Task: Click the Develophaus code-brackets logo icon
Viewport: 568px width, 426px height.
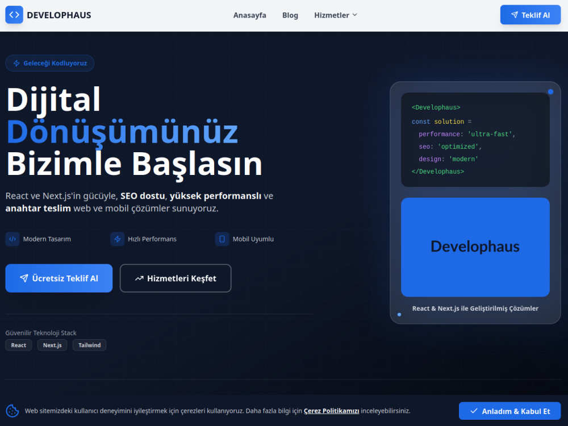Action: [14, 15]
